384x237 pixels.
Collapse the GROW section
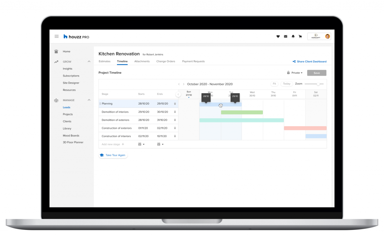tap(89, 61)
